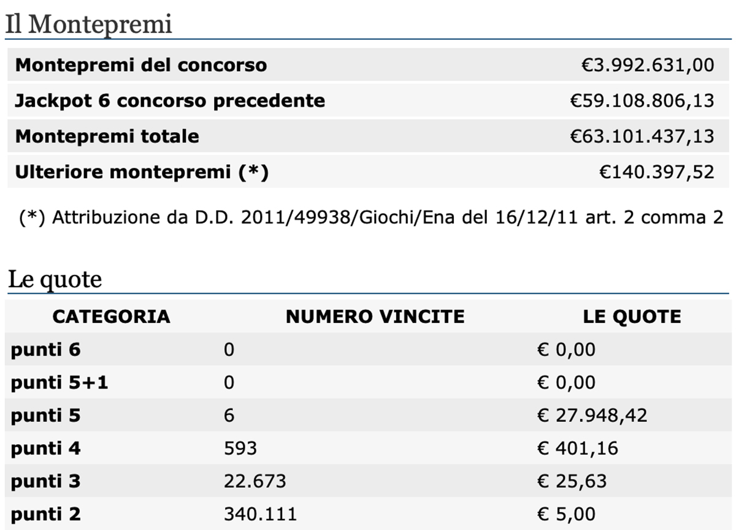
Task: Select the CATEGORIA column header
Action: (111, 316)
